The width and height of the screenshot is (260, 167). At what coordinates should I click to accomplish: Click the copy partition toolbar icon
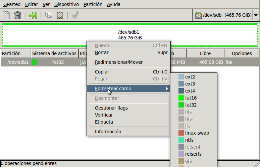49,15
